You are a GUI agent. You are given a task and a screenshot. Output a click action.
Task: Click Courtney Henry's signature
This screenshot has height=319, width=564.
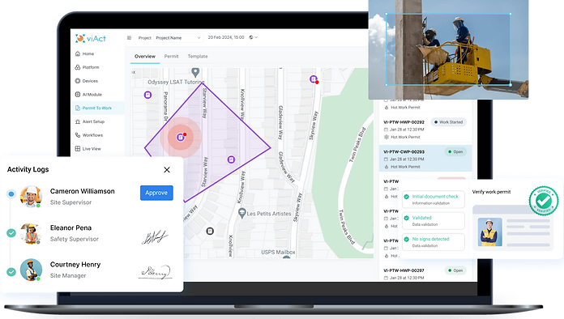(x=155, y=272)
